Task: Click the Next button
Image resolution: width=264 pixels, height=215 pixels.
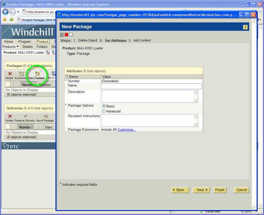Action: point(201,190)
